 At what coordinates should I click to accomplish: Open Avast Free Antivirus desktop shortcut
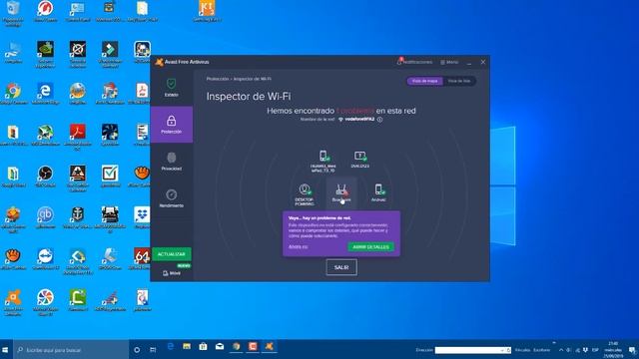(13, 303)
